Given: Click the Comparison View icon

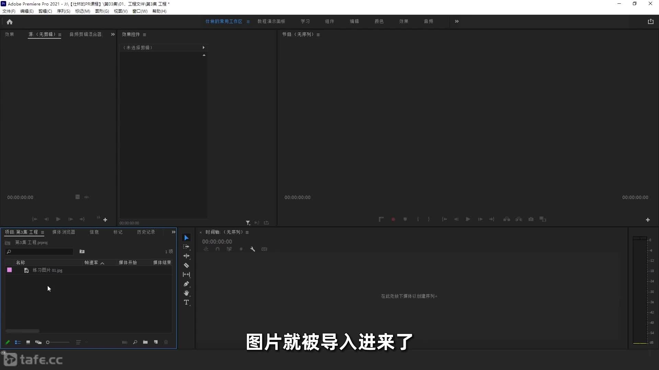Looking at the screenshot, I should coord(543,219).
